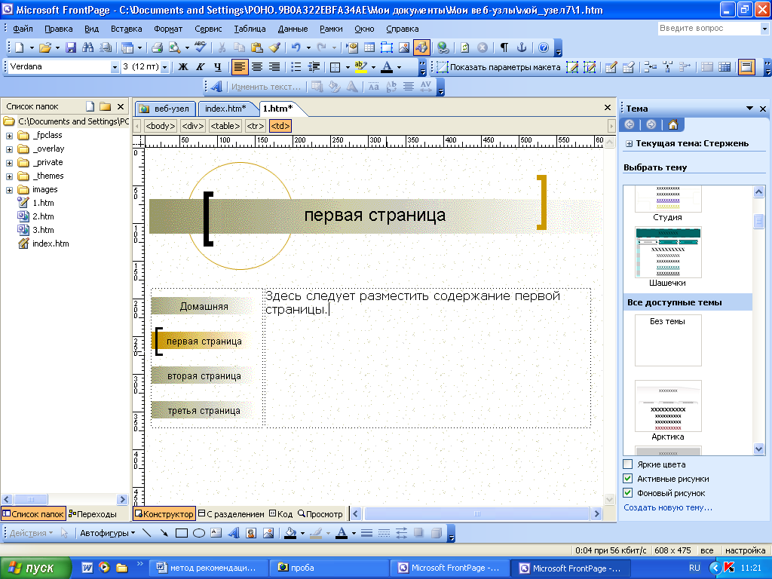Click the home icon in the Theme pane
Image resolution: width=772 pixels, height=579 pixels.
673,124
